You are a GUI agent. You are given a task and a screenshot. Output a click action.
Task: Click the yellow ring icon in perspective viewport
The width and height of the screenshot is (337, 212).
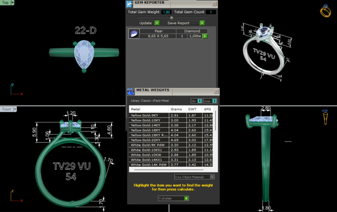325,11
